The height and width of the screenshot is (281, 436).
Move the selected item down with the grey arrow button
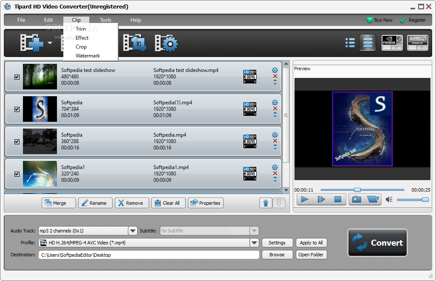click(x=279, y=203)
